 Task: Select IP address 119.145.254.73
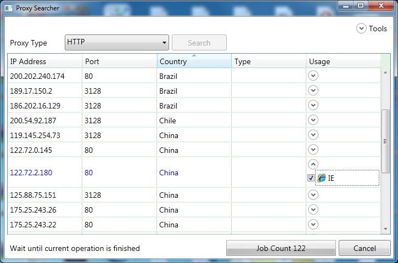[35, 135]
